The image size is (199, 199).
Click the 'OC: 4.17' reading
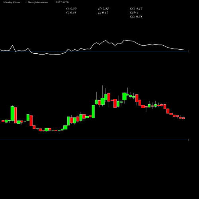[x=136, y=9]
